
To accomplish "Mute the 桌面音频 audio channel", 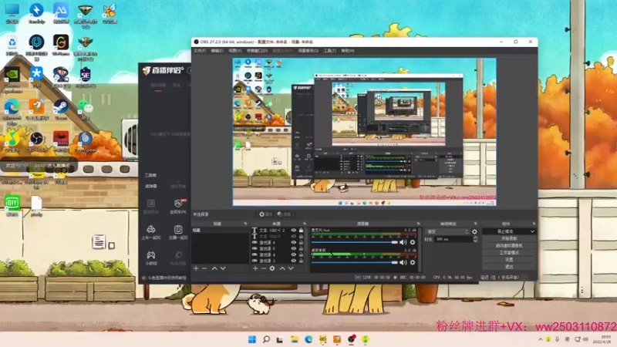I will [403, 262].
